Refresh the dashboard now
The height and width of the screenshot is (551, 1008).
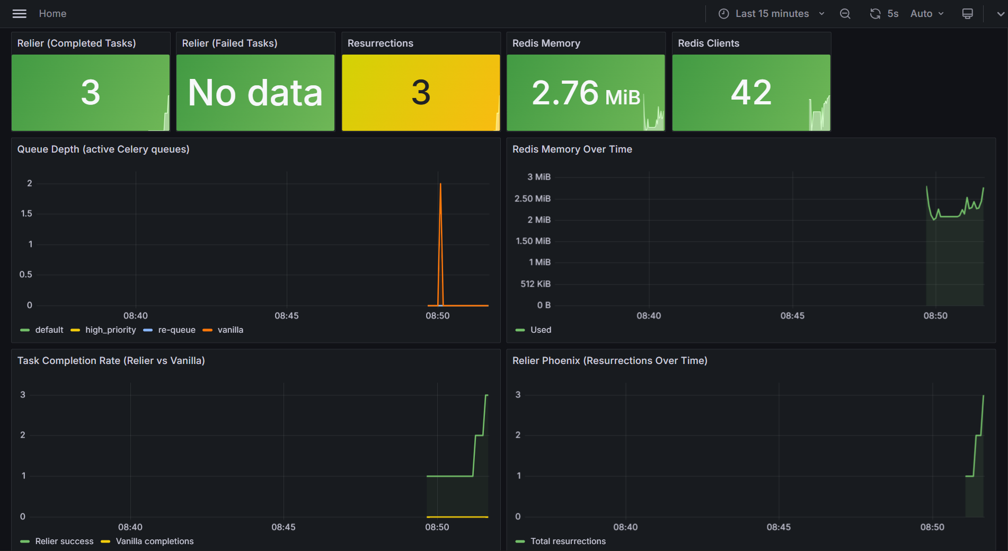point(875,14)
